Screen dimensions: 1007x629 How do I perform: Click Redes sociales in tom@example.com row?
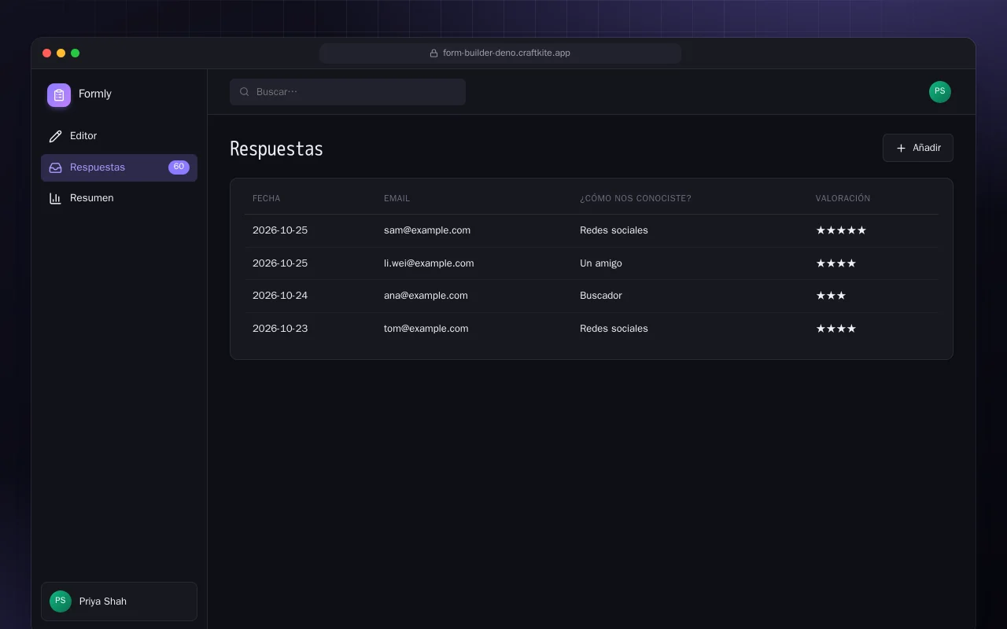click(614, 329)
